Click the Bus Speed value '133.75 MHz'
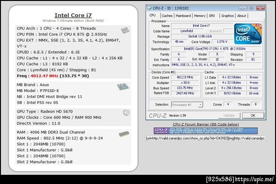276x184 pixels. [185, 88]
